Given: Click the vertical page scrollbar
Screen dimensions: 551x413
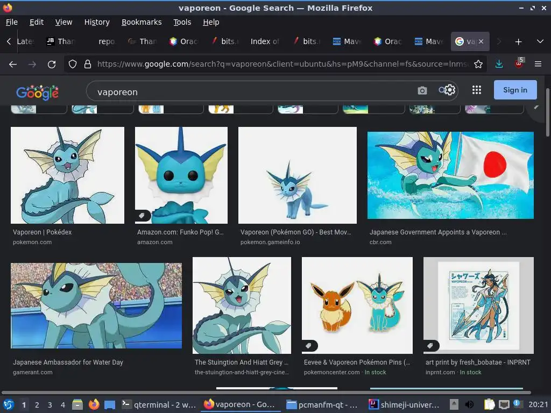Looking at the screenshot, I should coord(547,112).
